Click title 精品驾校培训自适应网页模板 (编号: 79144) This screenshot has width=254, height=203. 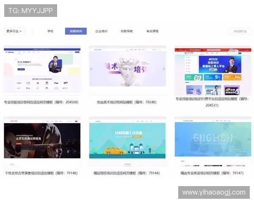(127, 173)
